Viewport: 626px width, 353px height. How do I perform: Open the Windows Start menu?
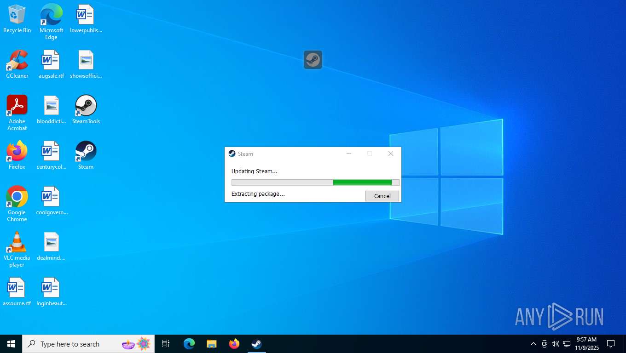pyautogui.click(x=11, y=344)
